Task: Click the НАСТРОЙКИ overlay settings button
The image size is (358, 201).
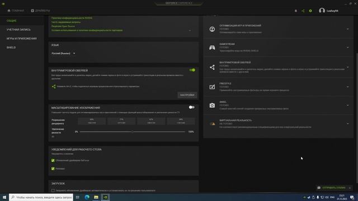Action: coord(187,95)
